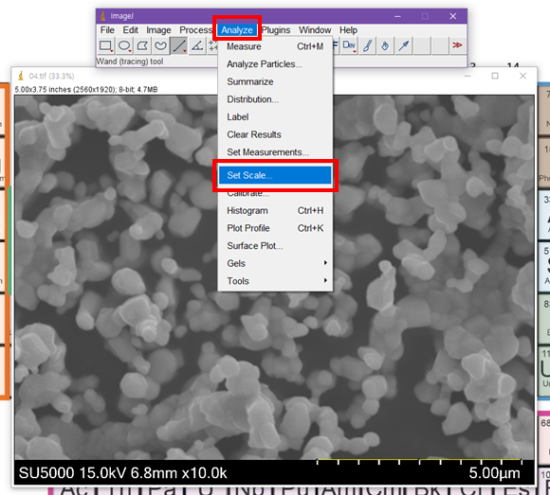Open the More Tools double-arrow menu
The width and height of the screenshot is (550, 495).
(457, 45)
